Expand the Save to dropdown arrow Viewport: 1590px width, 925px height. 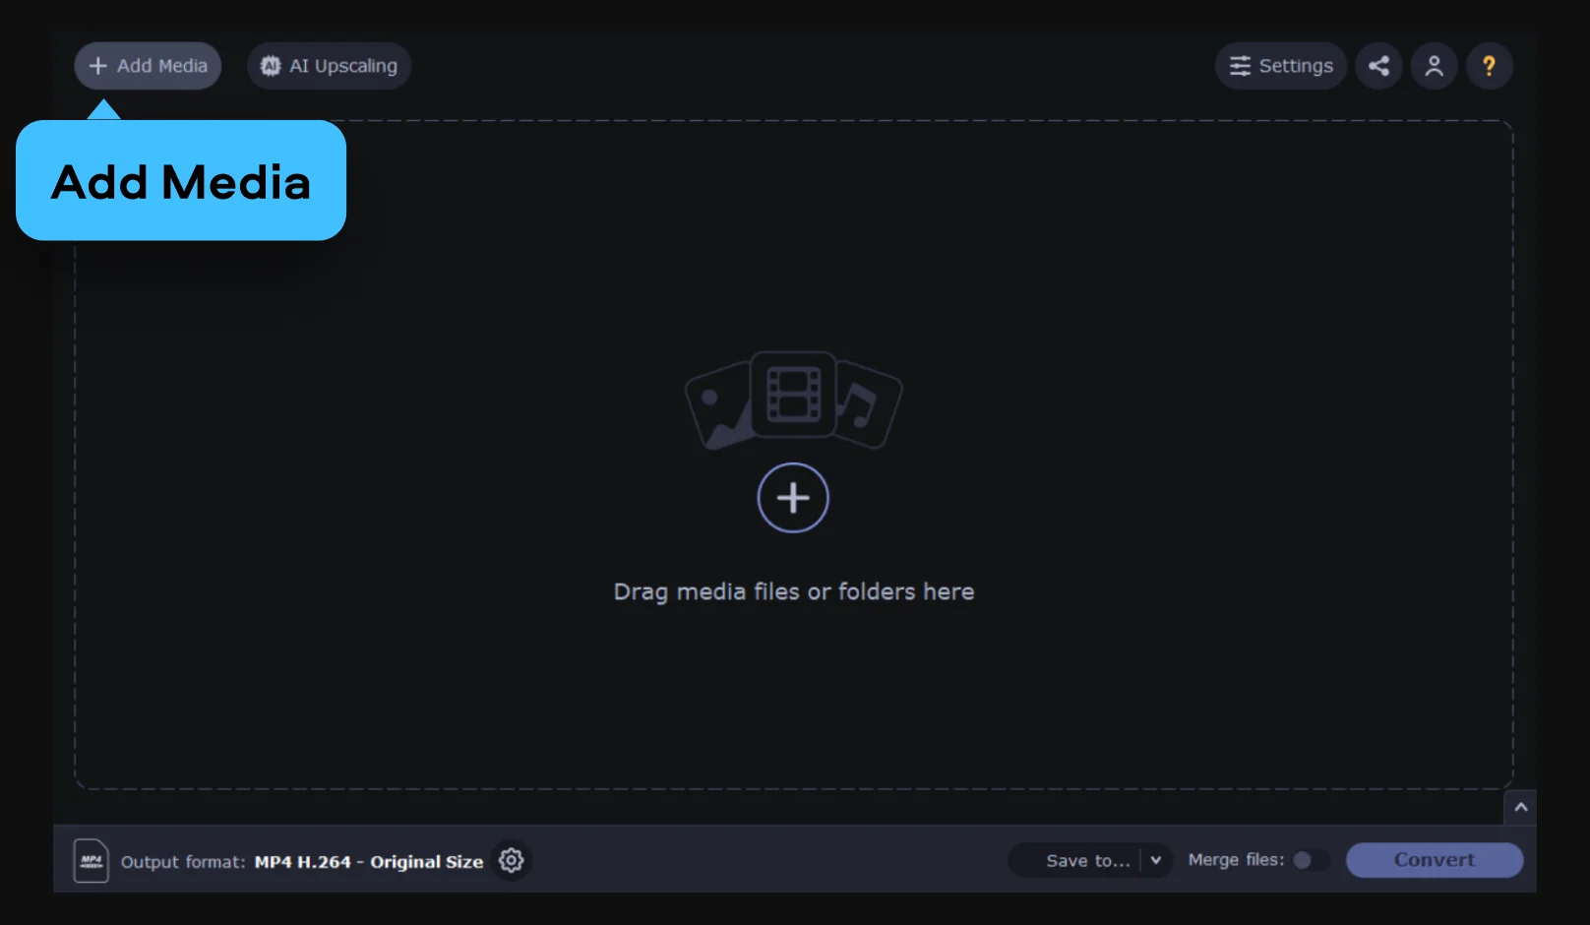(1156, 860)
